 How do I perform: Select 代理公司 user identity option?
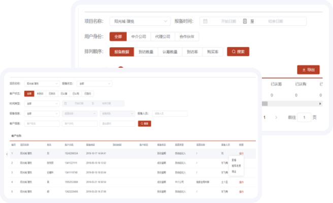(x=162, y=37)
